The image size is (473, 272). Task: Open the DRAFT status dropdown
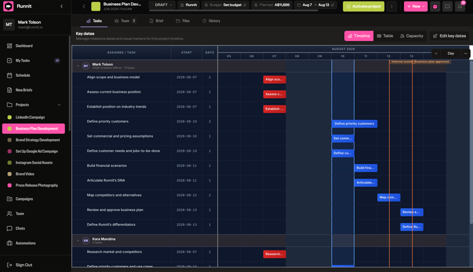click(x=162, y=5)
